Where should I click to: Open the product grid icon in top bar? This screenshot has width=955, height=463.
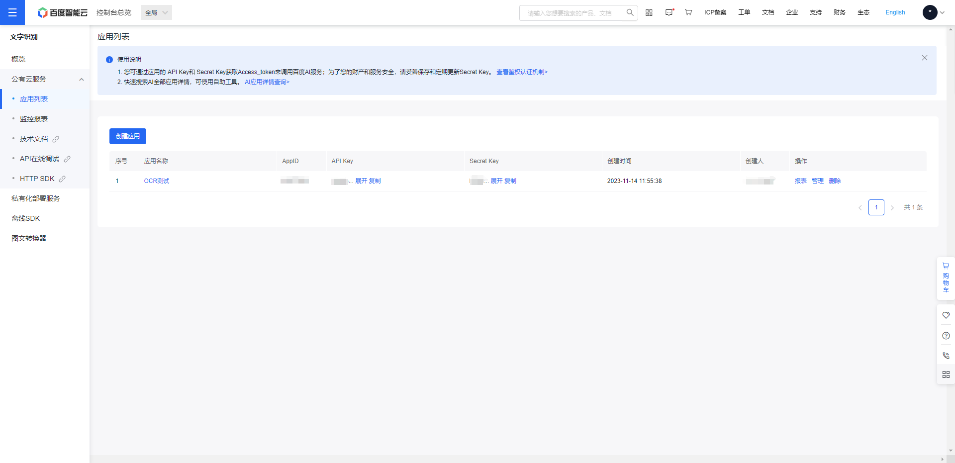[649, 12]
